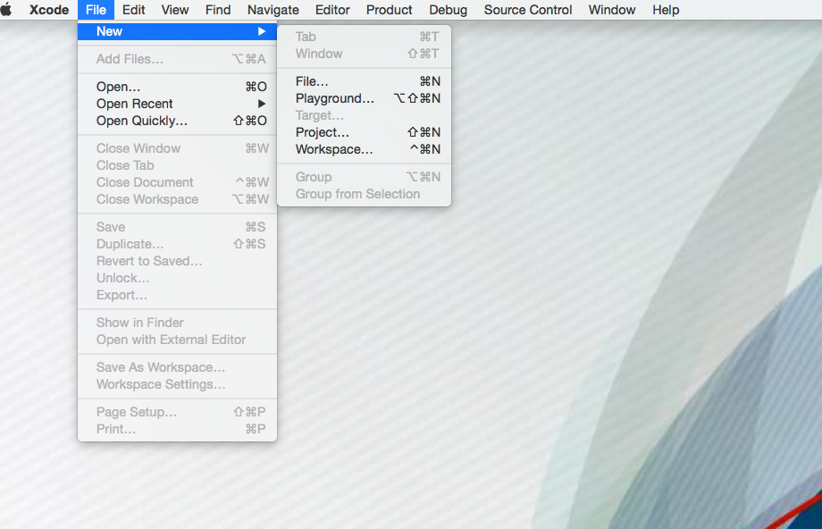Open the Debug menu
Image resolution: width=822 pixels, height=529 pixels.
pos(448,10)
